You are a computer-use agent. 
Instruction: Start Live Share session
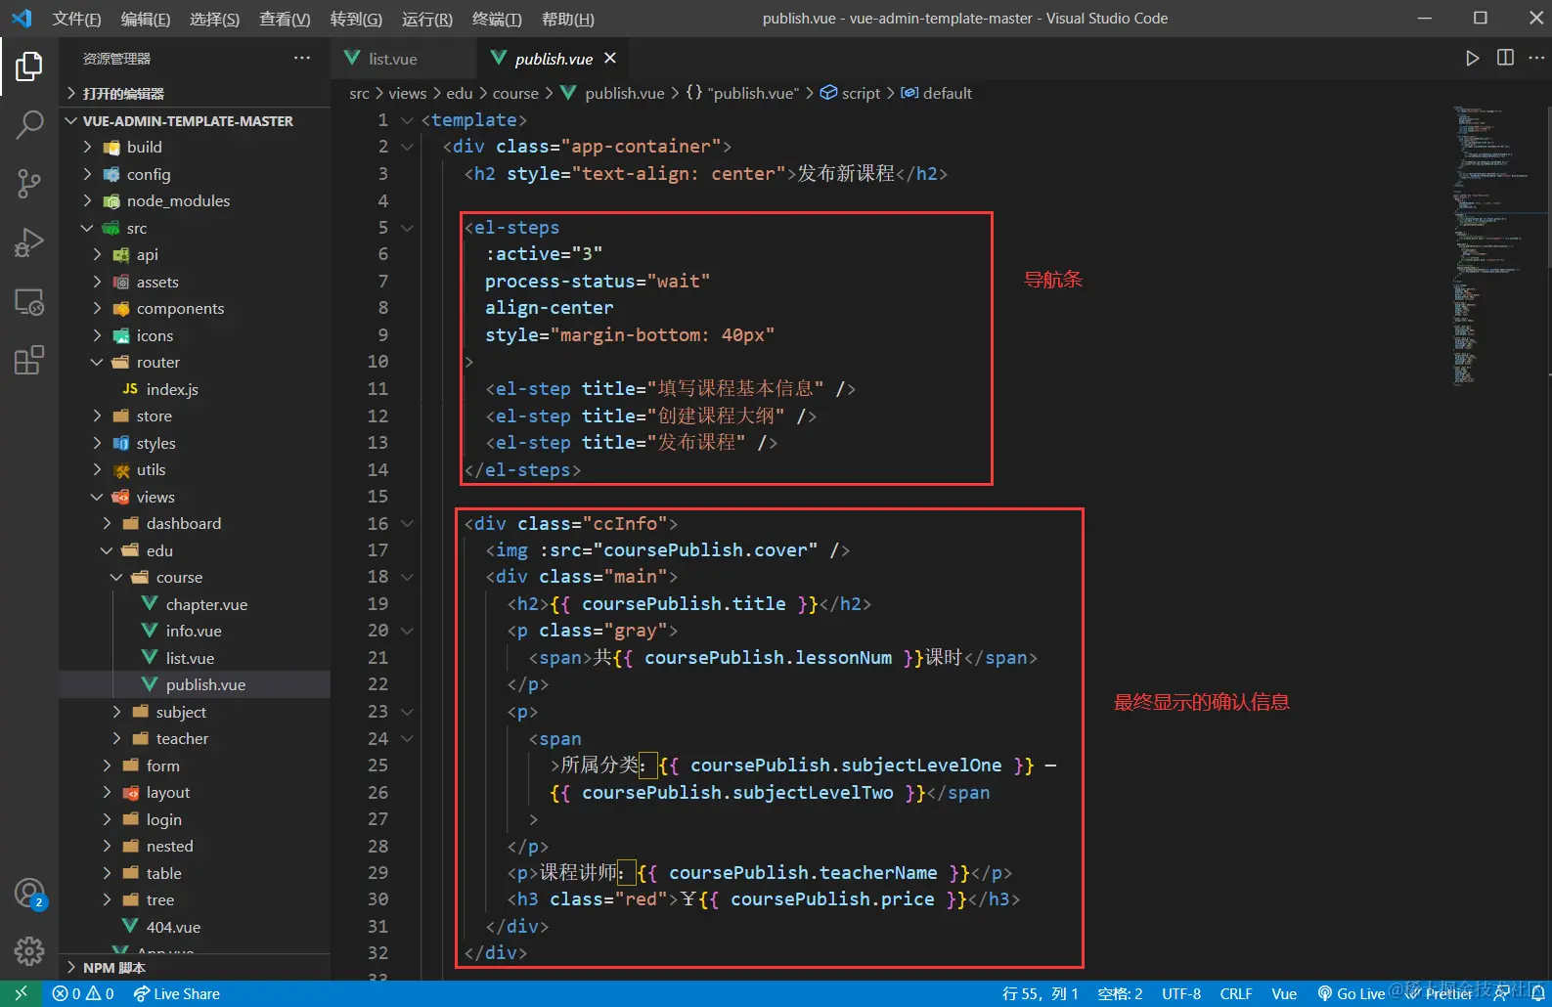coord(176,993)
